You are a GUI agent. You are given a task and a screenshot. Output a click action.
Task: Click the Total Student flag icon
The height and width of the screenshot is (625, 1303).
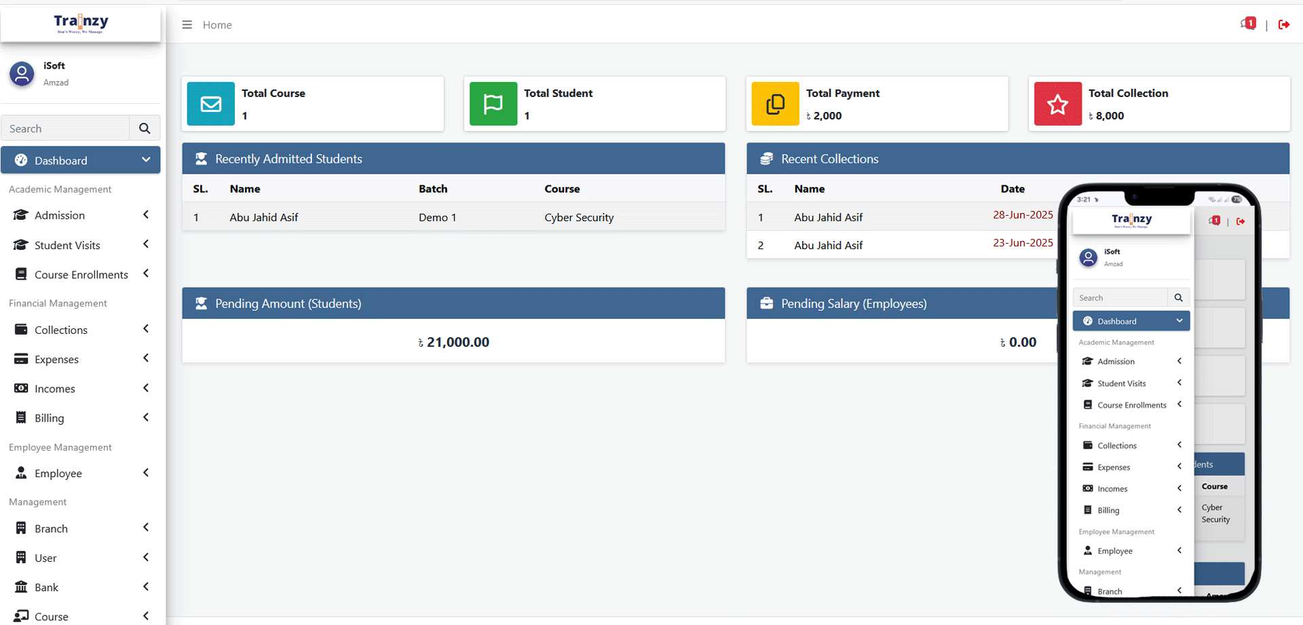[x=493, y=104]
